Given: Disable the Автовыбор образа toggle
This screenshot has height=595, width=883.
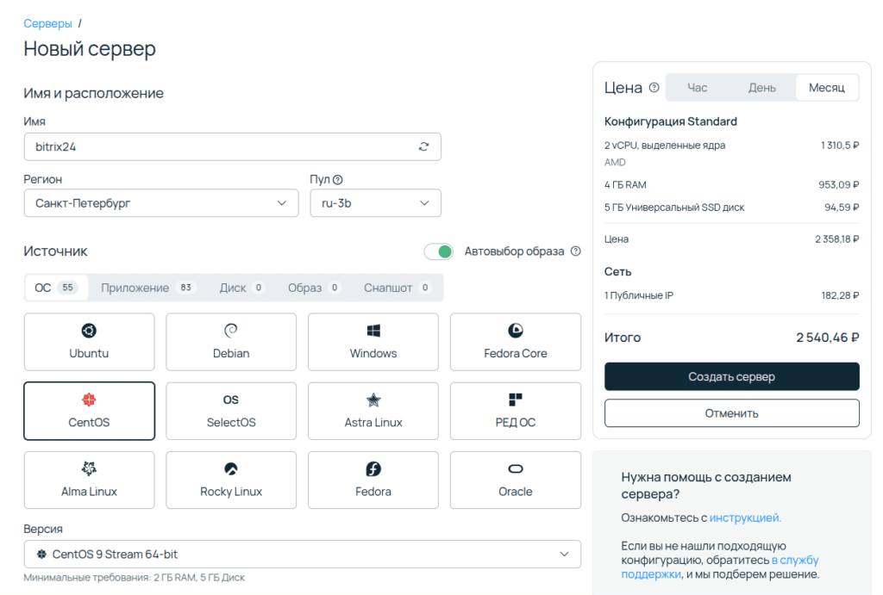Looking at the screenshot, I should coord(439,251).
